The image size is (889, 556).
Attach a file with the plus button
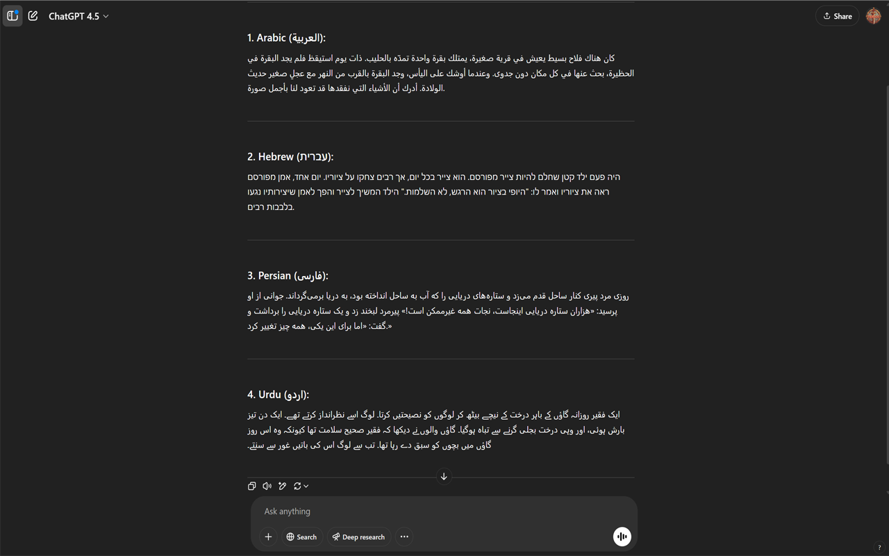pos(268,537)
